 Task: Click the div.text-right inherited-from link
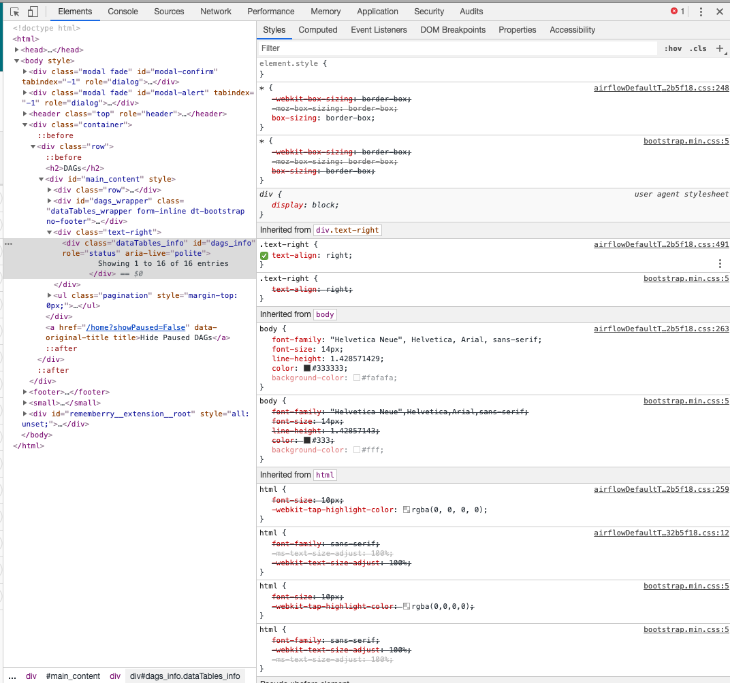click(x=347, y=230)
